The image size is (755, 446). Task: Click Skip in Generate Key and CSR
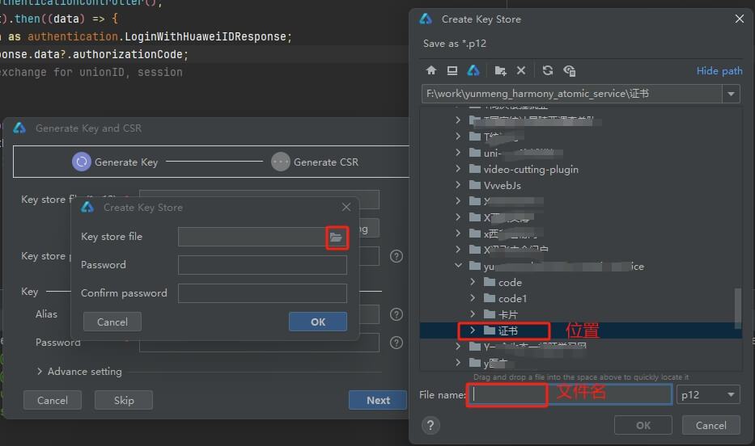[124, 400]
